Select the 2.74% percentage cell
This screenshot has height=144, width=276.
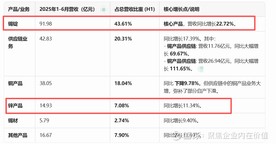coord(122,121)
